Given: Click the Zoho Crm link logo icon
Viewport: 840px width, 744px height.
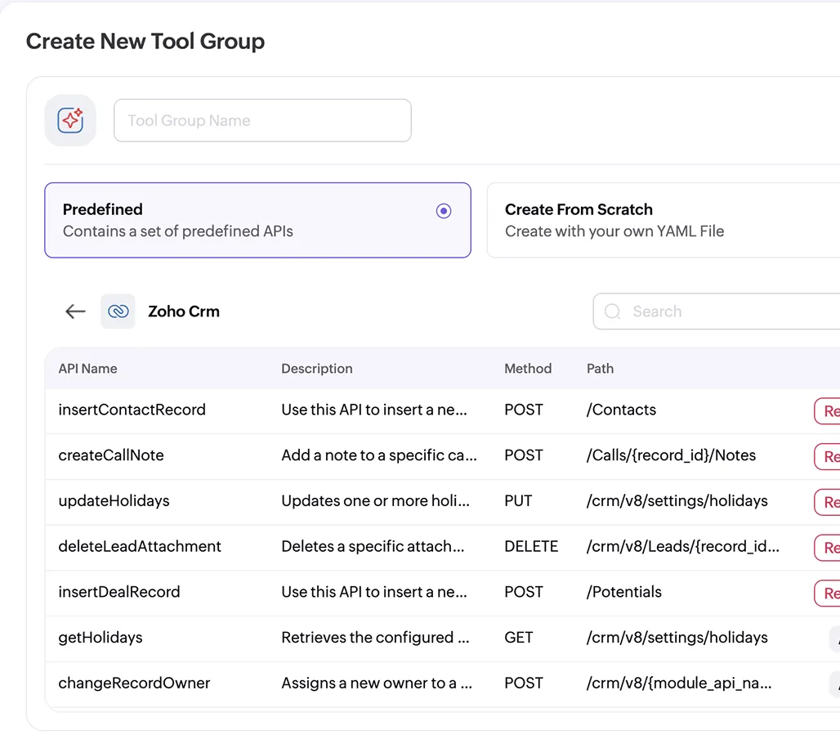Looking at the screenshot, I should click(x=118, y=311).
